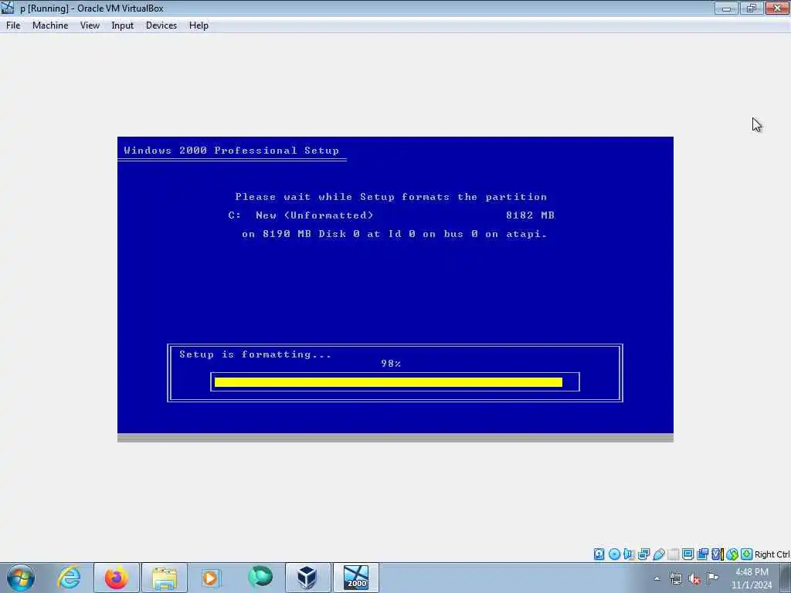The width and height of the screenshot is (791, 593).
Task: Click the "8182 MB" partition size
Action: [530, 215]
